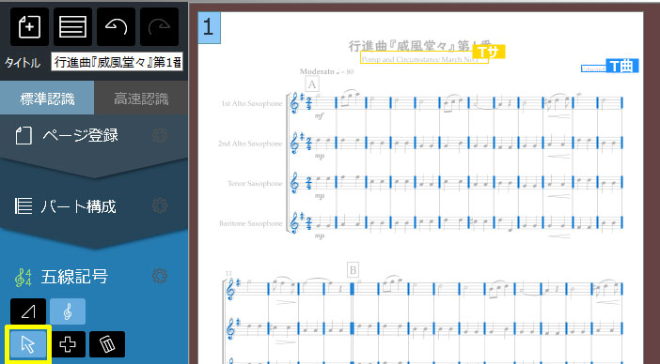This screenshot has height=364, width=660.
Task: Open the page list view icon
Action: (72, 27)
